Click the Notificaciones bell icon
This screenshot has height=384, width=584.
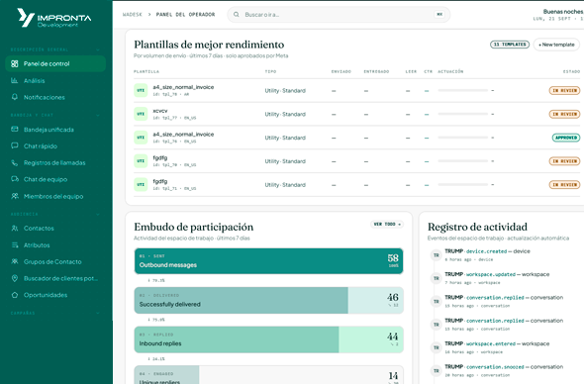pos(15,97)
